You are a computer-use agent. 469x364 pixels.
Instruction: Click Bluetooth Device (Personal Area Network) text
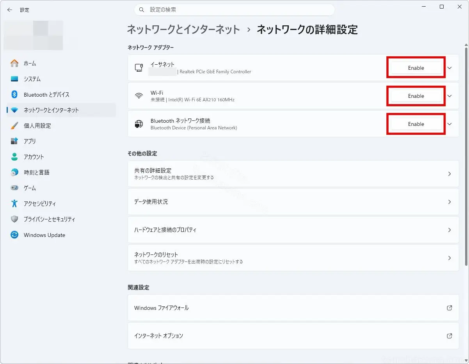tap(194, 128)
